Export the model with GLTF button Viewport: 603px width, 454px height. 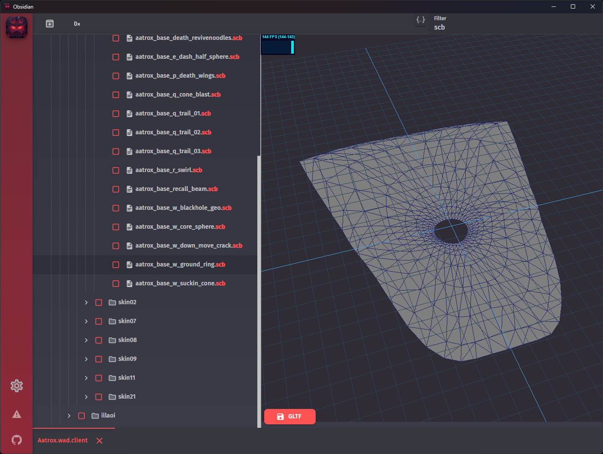click(290, 417)
